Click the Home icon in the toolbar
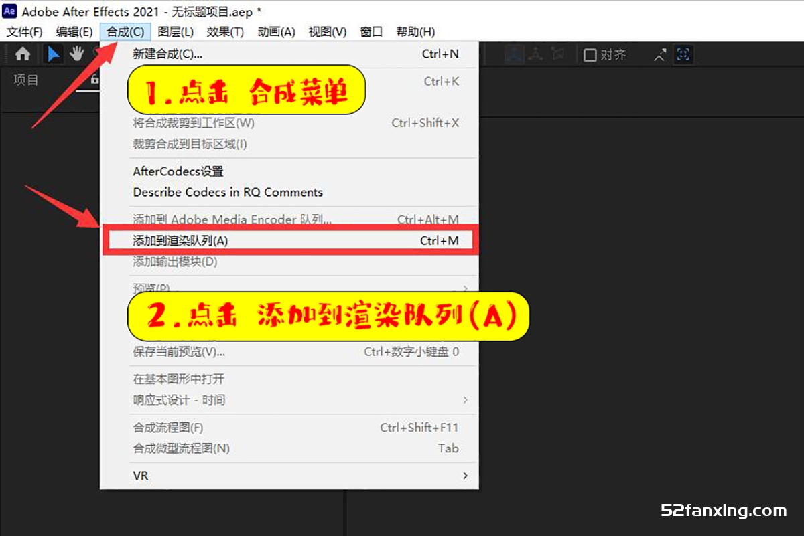 tap(23, 54)
